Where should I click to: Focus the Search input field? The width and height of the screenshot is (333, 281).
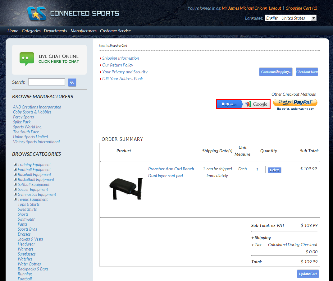pos(47,82)
